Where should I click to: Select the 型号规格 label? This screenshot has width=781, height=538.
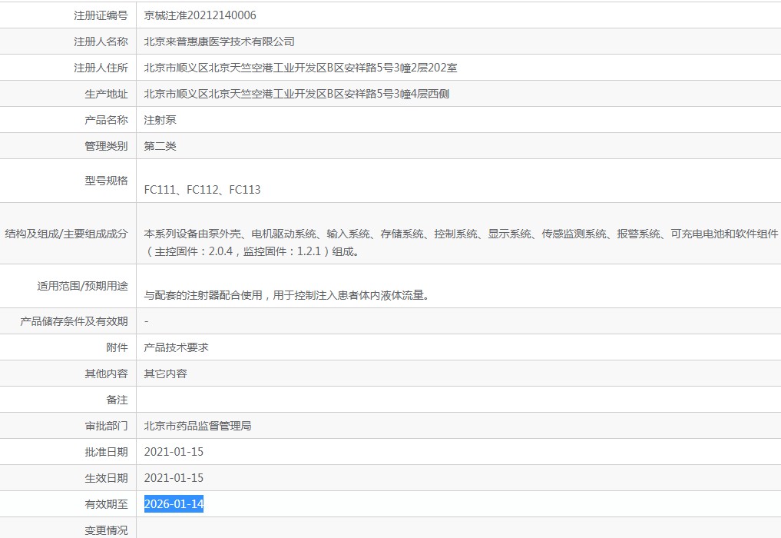click(106, 181)
